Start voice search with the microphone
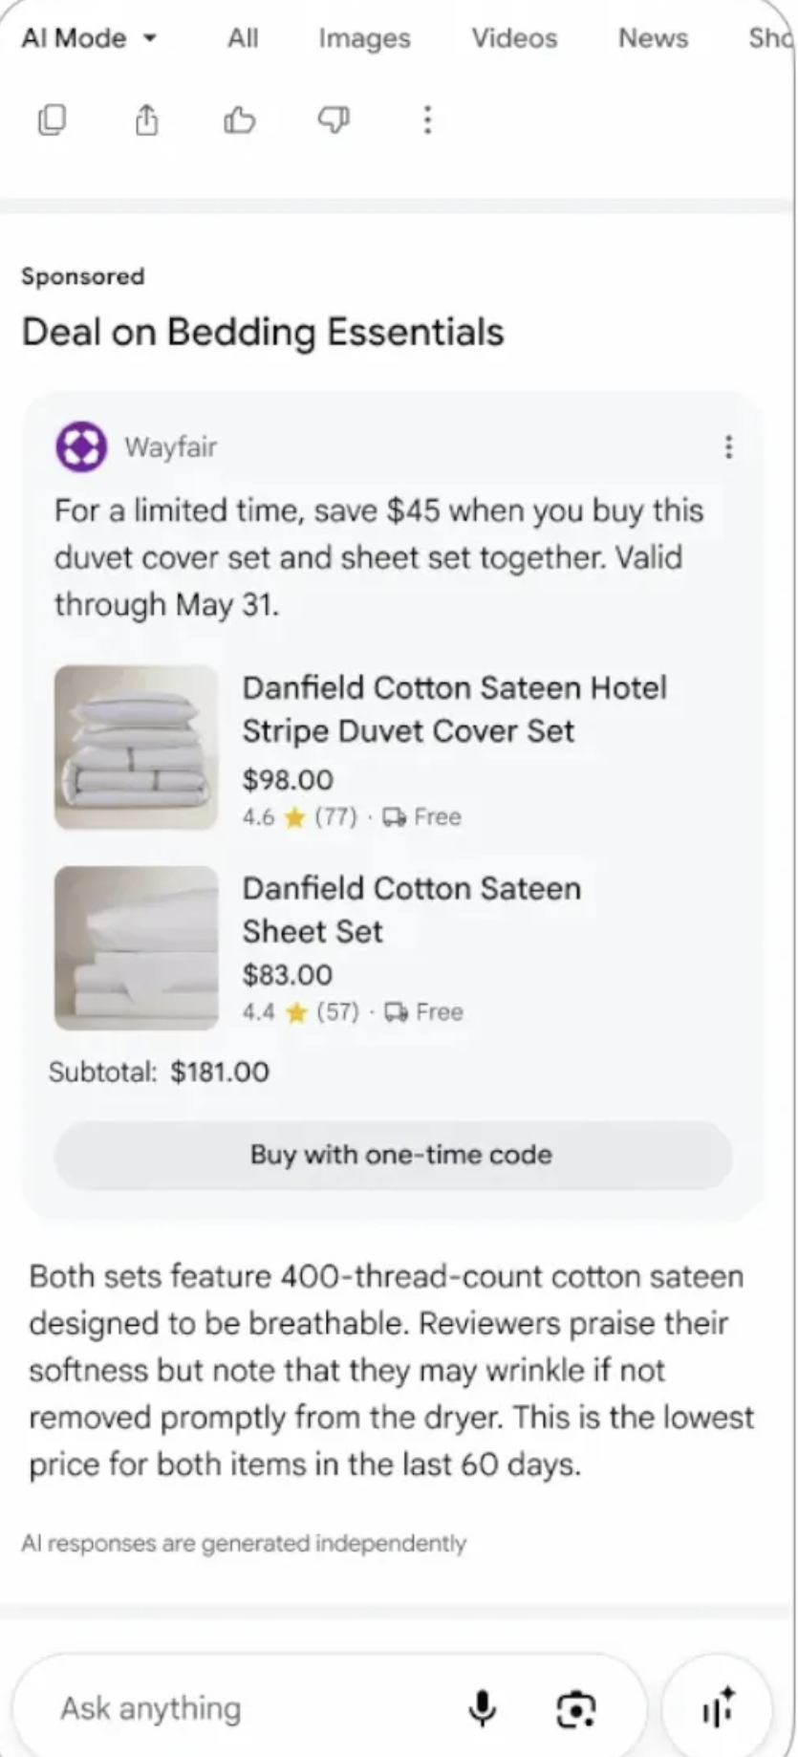Image resolution: width=798 pixels, height=1757 pixels. pos(483,1708)
